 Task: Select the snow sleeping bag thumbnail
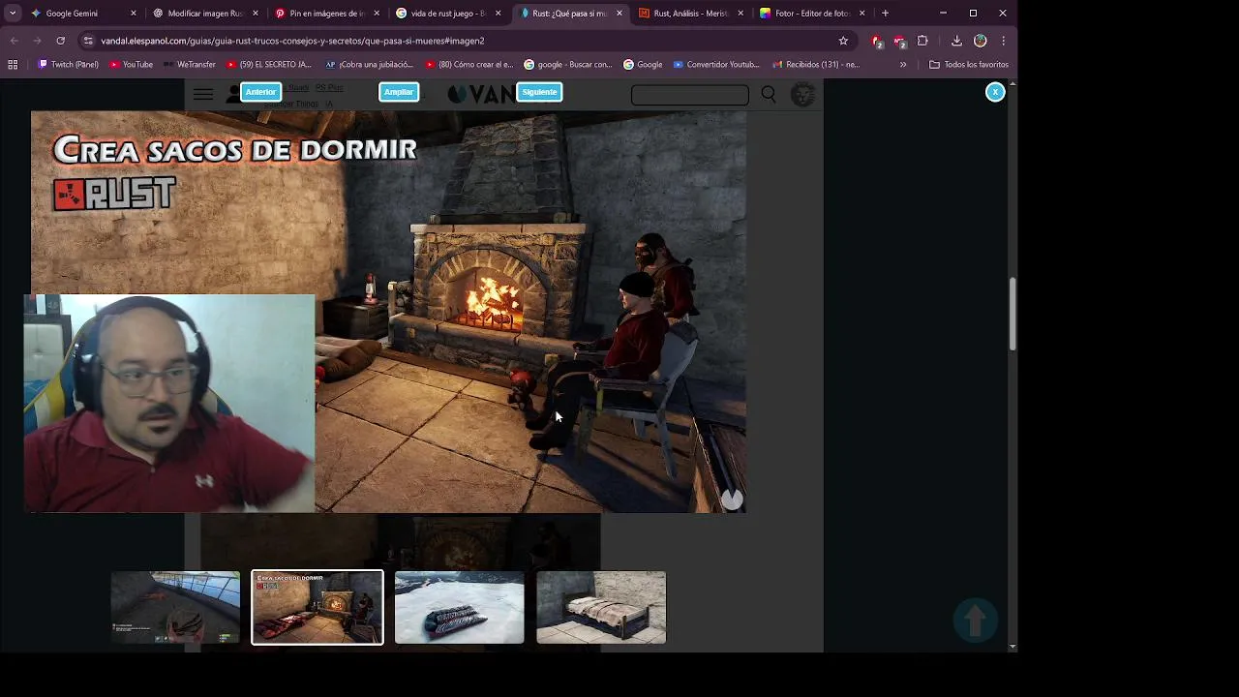(x=460, y=607)
